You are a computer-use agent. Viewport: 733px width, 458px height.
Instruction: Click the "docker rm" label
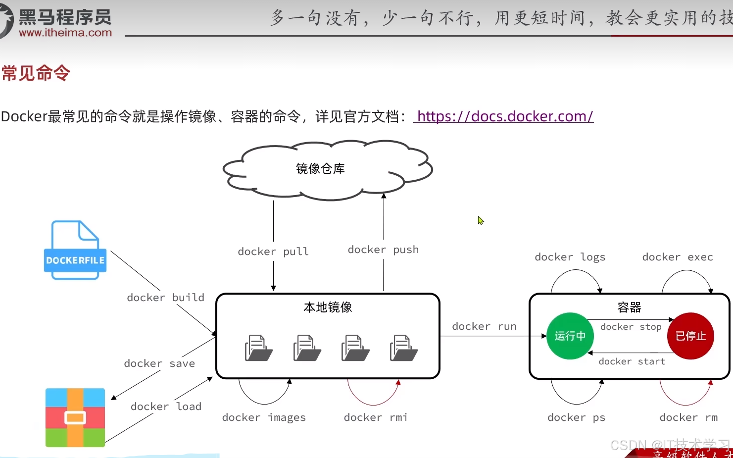[x=688, y=417]
